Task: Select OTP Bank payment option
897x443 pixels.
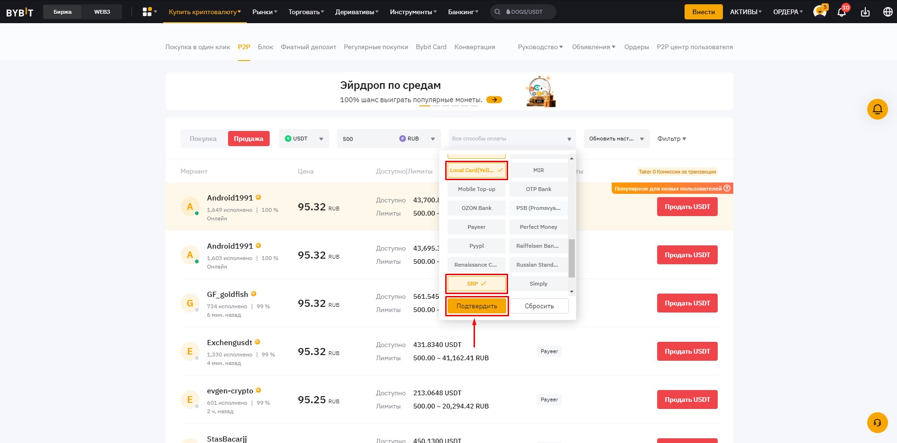Action: (x=538, y=189)
